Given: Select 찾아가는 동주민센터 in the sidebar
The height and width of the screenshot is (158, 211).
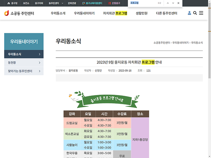Looking at the screenshot, I should coord(24,71).
